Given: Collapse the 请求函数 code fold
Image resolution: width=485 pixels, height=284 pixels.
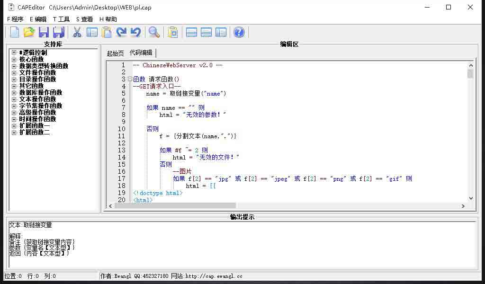Looking at the screenshot, I should pyautogui.click(x=129, y=79).
